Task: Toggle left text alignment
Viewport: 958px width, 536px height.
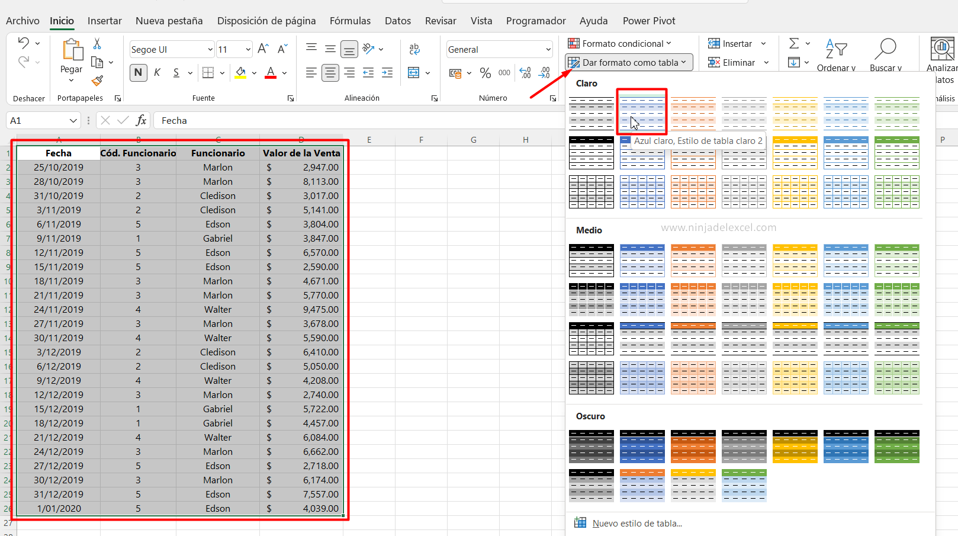Action: click(311, 73)
